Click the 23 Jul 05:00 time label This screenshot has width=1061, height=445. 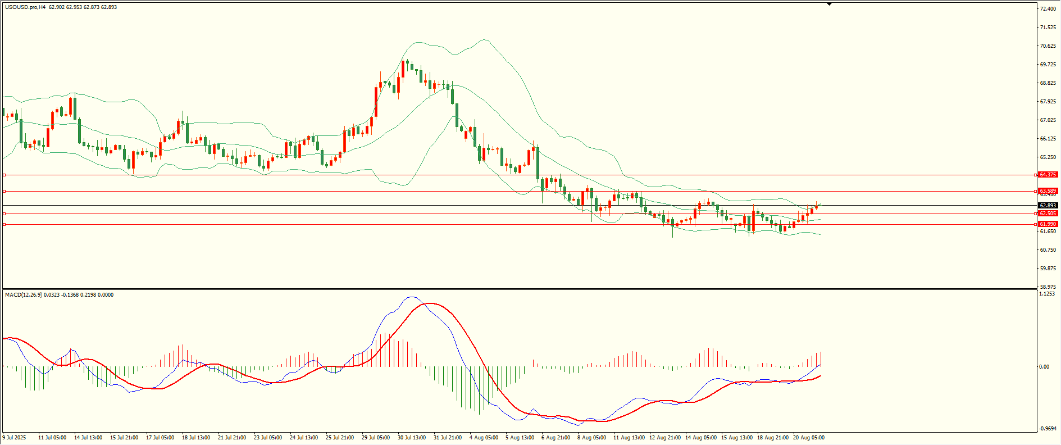coord(268,438)
